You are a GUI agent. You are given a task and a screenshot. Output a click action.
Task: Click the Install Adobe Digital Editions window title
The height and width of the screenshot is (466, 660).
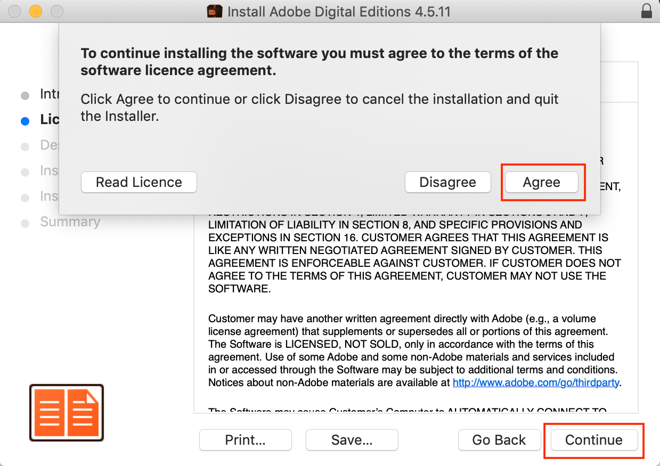[x=339, y=11]
